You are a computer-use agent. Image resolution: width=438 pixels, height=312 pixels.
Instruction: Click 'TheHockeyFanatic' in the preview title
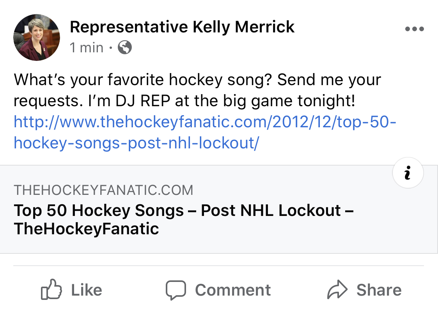[x=86, y=229]
